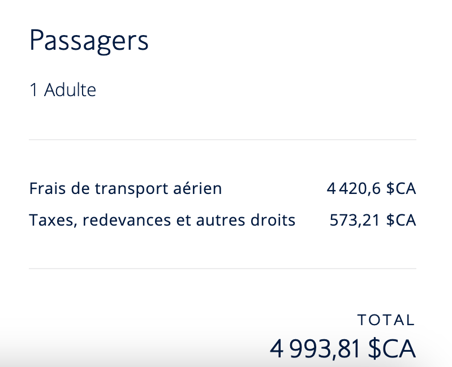Click the "Frais de transport aérien" label
Screen dimensions: 452x367
125,188
